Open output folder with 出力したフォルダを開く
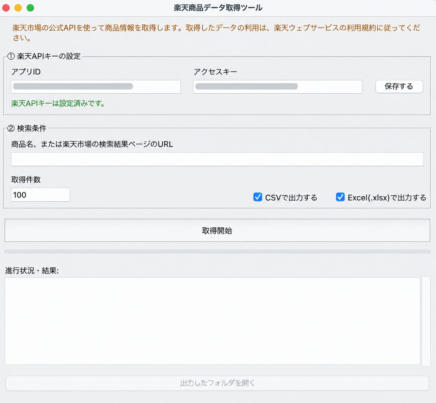The image size is (436, 403). [217, 383]
